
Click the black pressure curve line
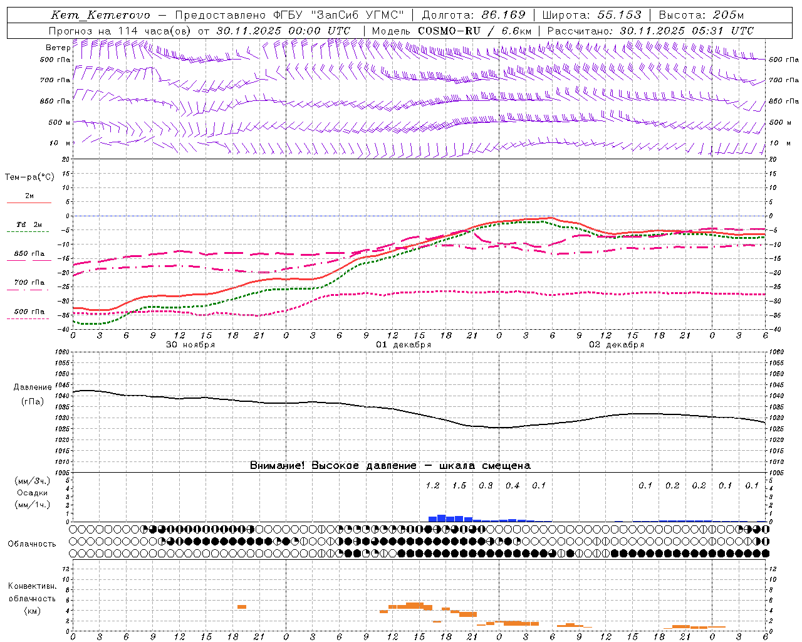[420, 414]
